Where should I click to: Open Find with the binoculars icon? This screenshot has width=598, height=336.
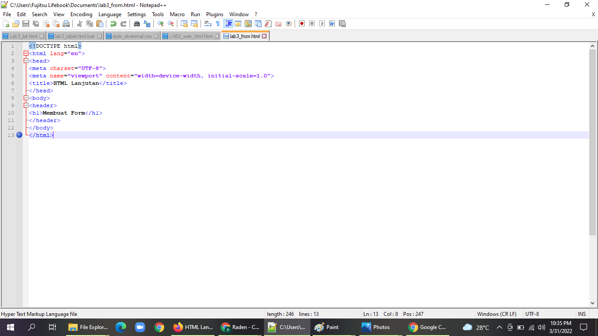tap(137, 24)
